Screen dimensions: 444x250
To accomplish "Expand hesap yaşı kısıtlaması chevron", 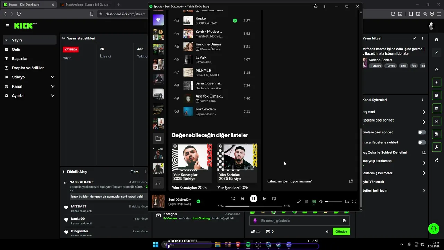I will point(424,163).
